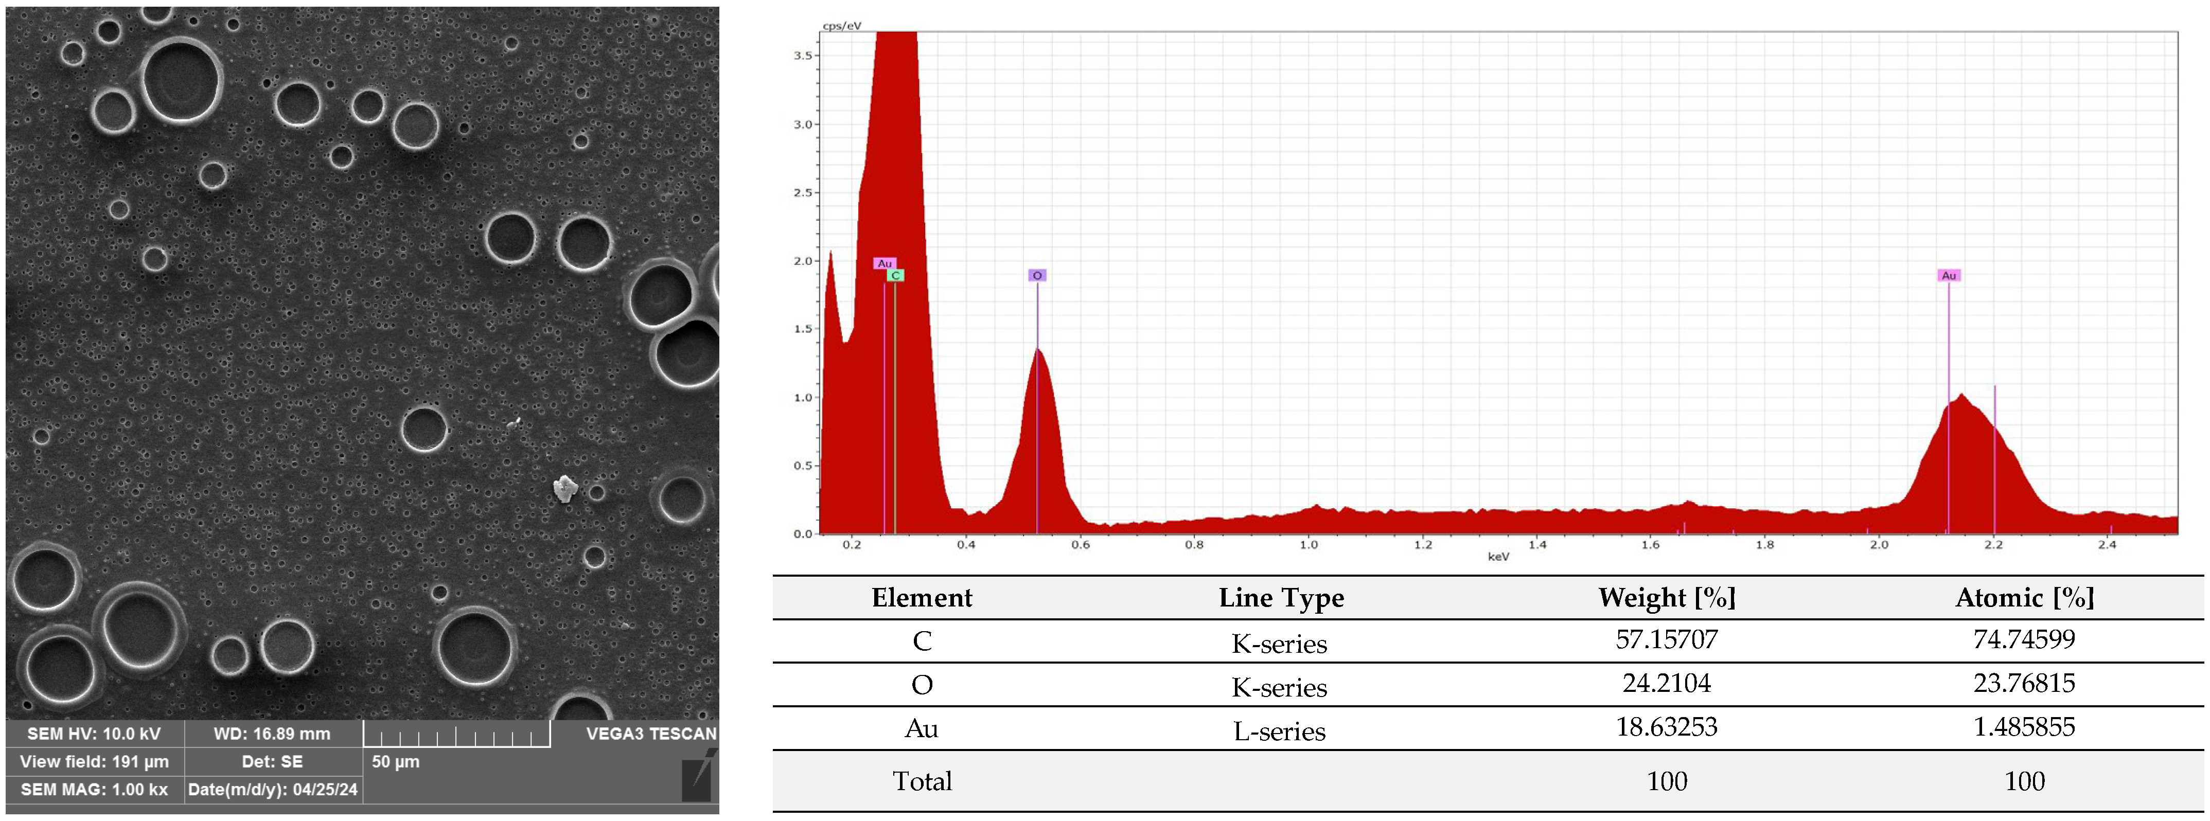The image size is (2210, 821).
Task: Select the pink Au marker beside the C marker
Action: click(885, 263)
